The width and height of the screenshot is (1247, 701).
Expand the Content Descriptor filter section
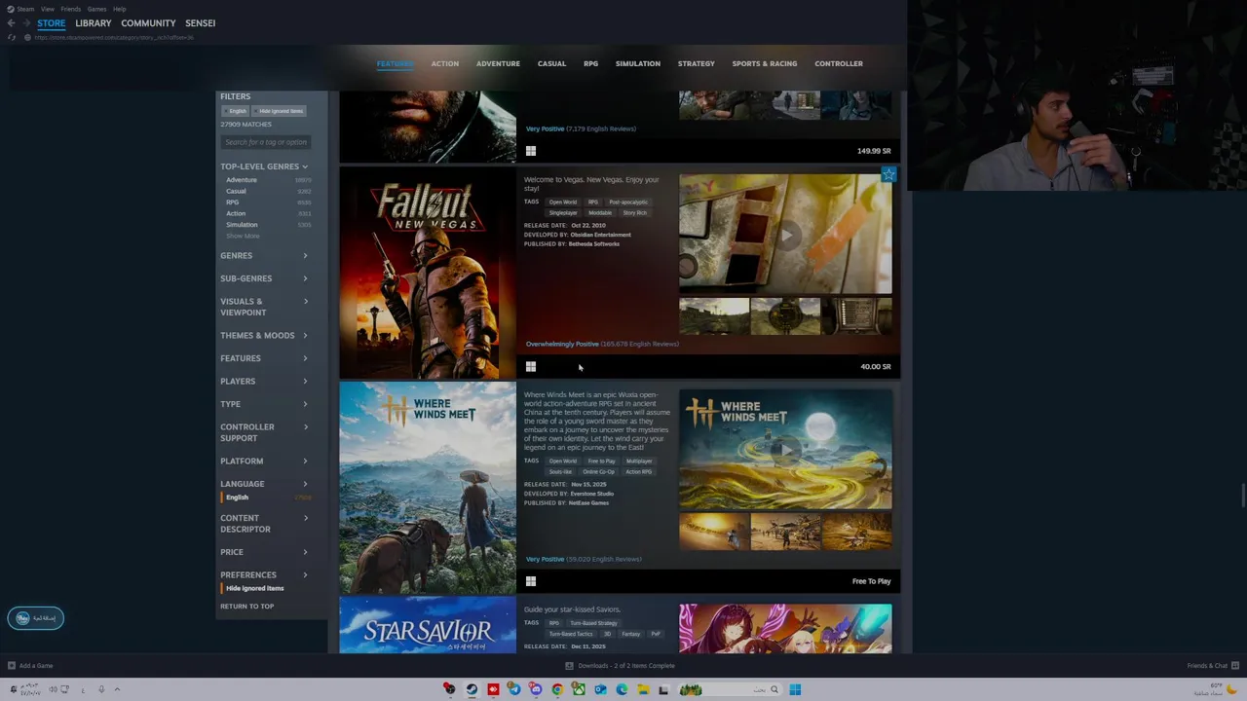click(263, 524)
